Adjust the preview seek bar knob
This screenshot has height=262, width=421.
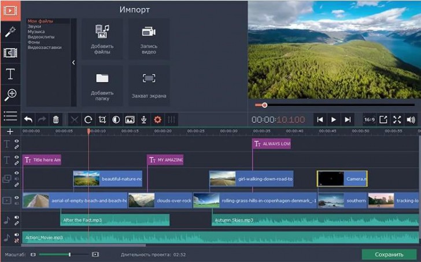(265, 105)
